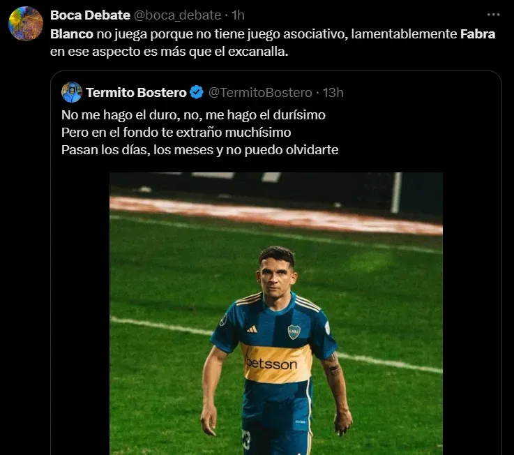This screenshot has width=514, height=455.
Task: Click the line starting 'No me hago el duro'
Action: pyautogui.click(x=193, y=114)
